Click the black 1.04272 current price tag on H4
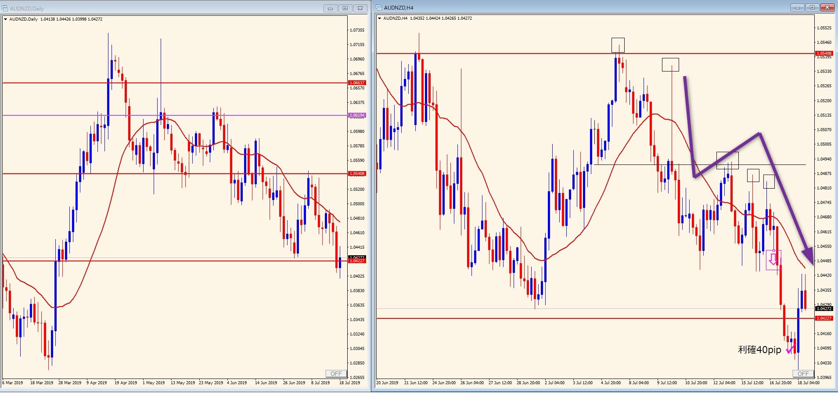The image size is (838, 393). pyautogui.click(x=824, y=309)
